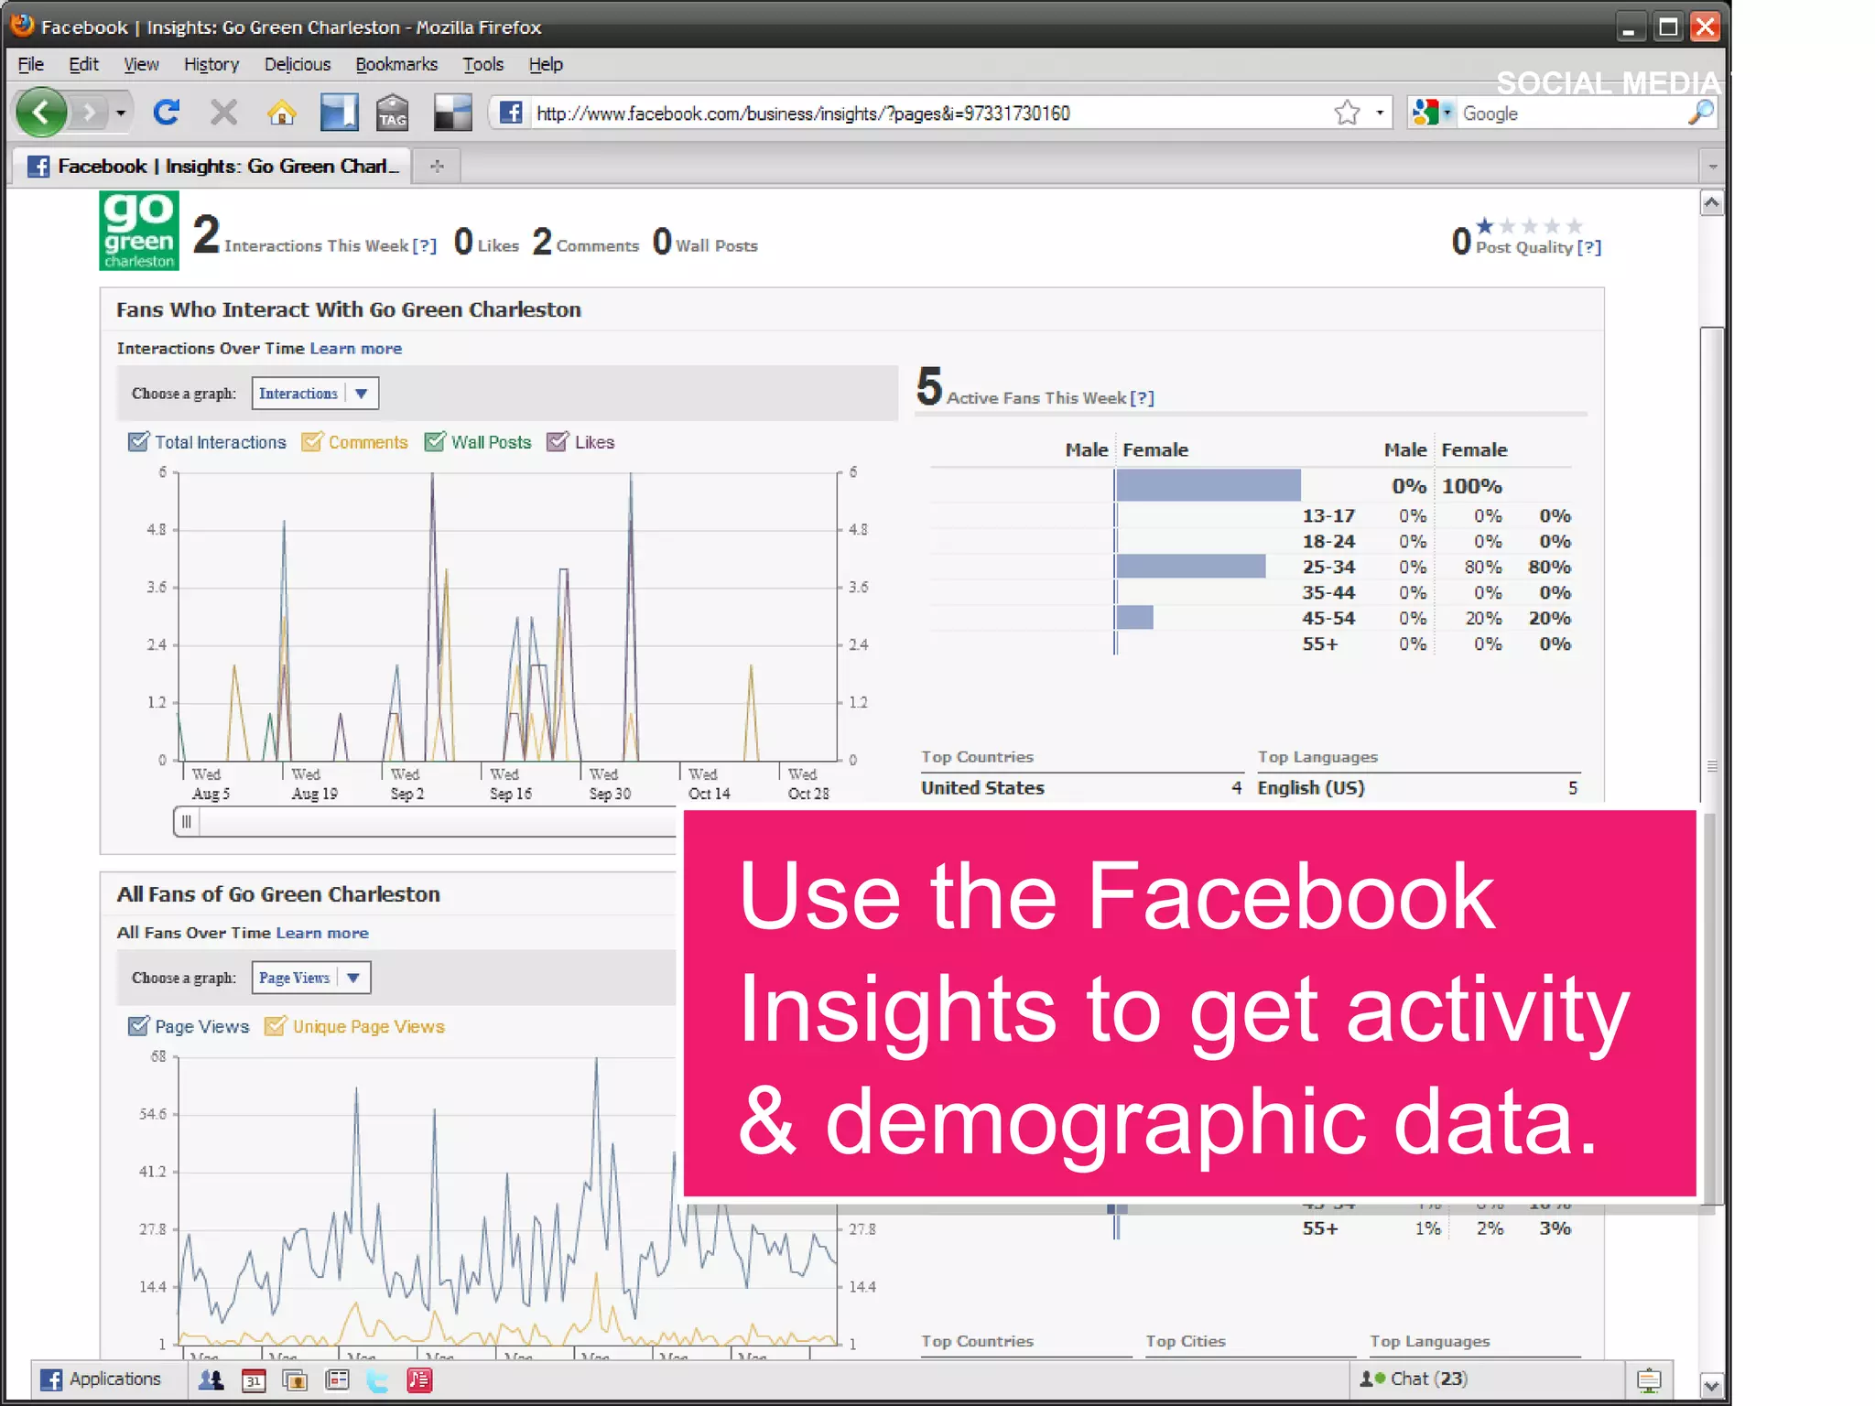This screenshot has height=1406, width=1875.
Task: Open the list all tabs dropdown
Action: click(x=1712, y=167)
